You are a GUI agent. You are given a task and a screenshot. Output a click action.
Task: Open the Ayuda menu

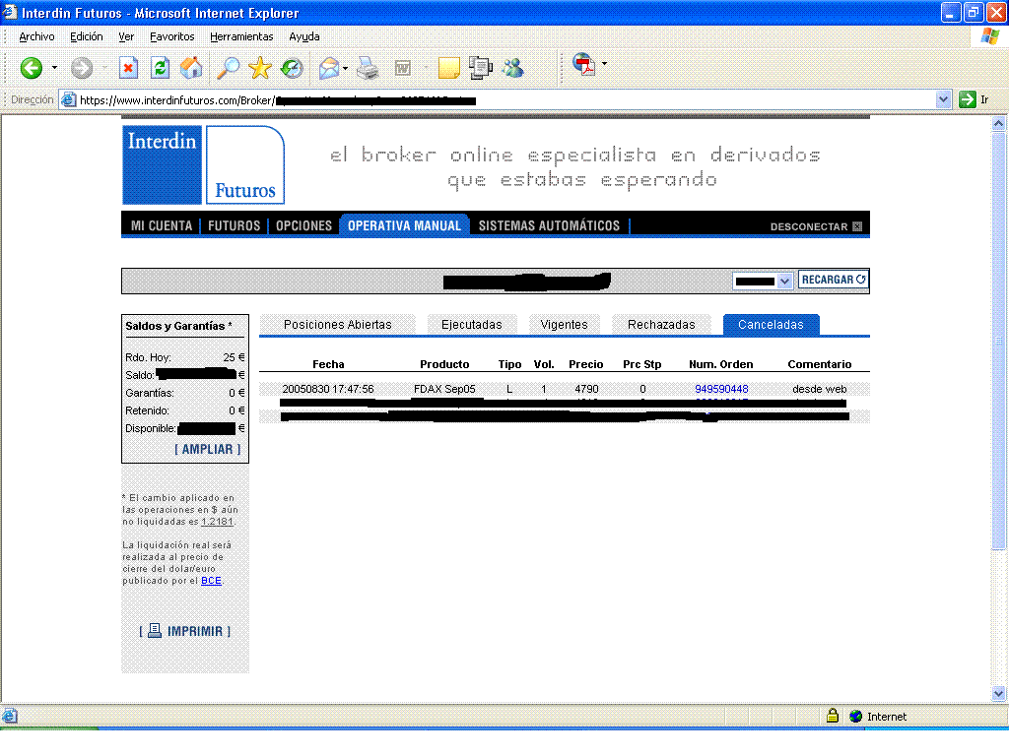[304, 36]
